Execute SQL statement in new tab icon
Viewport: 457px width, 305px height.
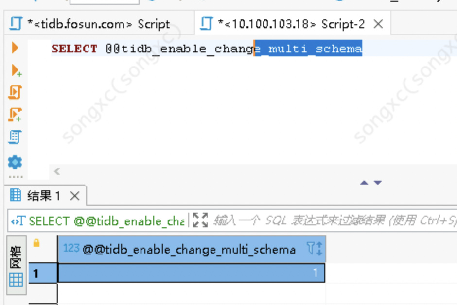tap(16, 70)
